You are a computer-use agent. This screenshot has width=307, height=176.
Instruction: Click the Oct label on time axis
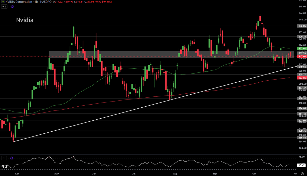coord(254,173)
